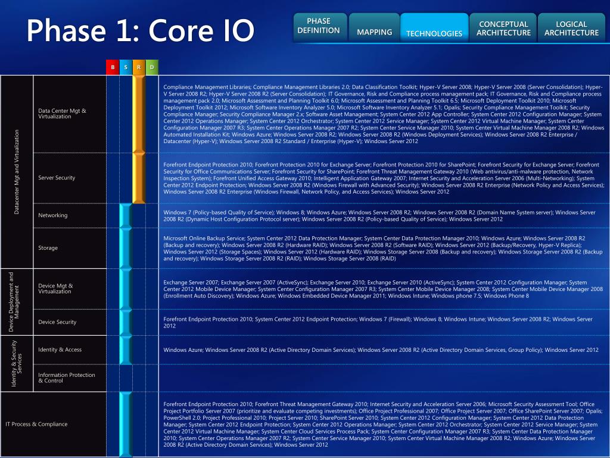Open the Phase Definition tab
Screen dimensions: 610x458
click(x=320, y=27)
